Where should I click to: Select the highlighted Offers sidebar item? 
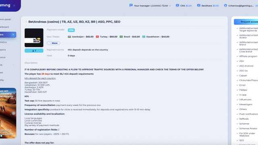coord(8,35)
